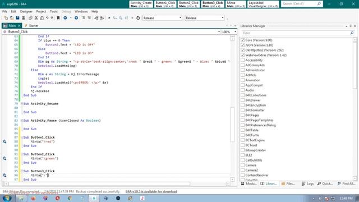Close the Main tab
Viewport: 359px width, 202px height.
point(19,26)
